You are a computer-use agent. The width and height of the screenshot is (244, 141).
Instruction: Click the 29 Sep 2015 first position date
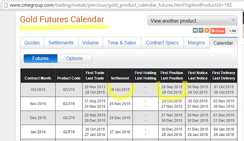point(172,87)
